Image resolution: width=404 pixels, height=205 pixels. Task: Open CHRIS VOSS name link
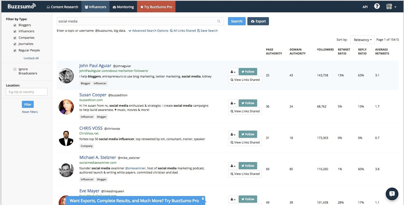91,128
